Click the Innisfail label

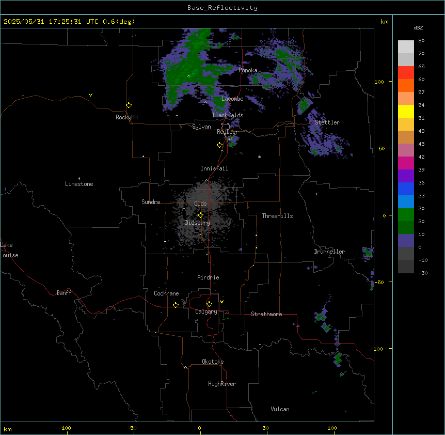pyautogui.click(x=214, y=168)
